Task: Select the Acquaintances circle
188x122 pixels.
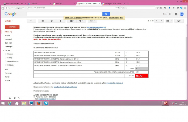Action: [13, 61]
